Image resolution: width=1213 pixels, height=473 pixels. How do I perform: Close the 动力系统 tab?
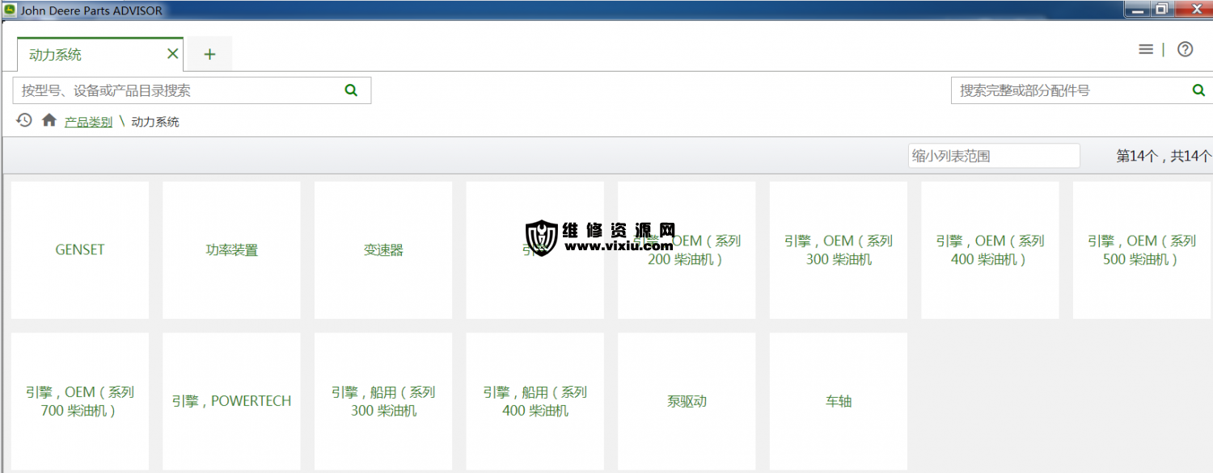(172, 54)
